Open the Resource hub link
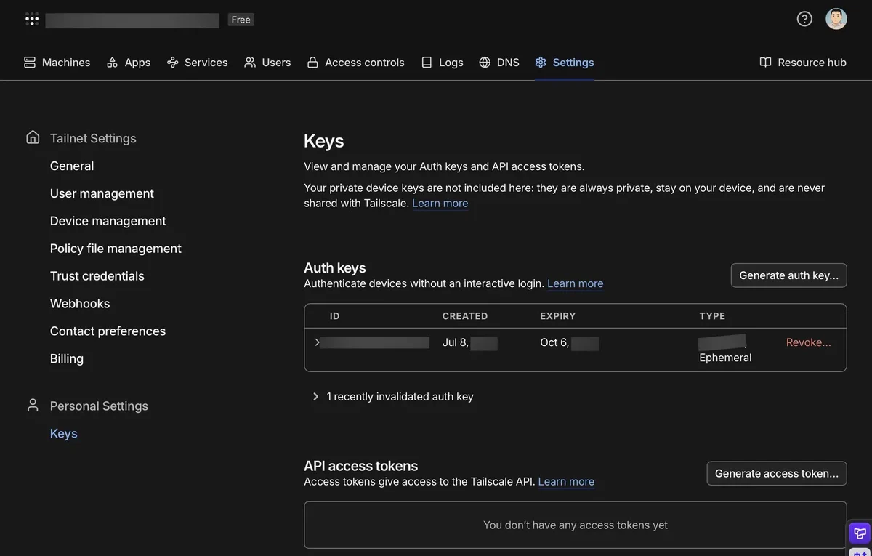The width and height of the screenshot is (872, 556). (803, 63)
